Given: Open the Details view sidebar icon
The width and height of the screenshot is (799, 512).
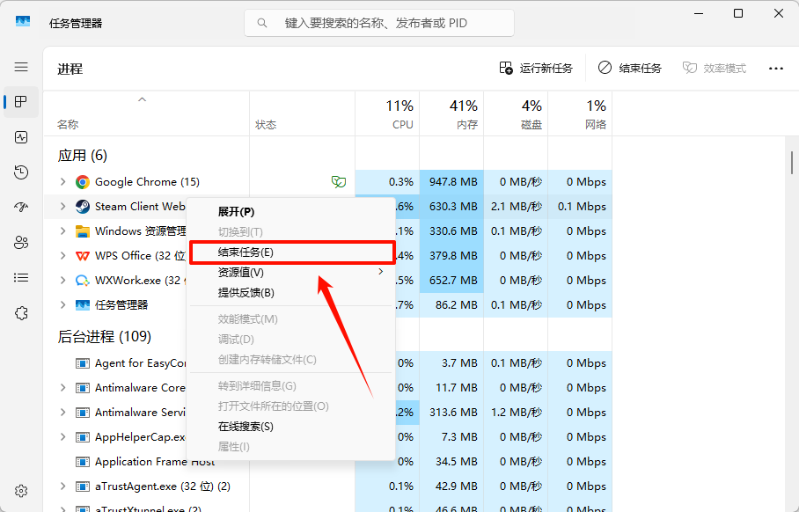Looking at the screenshot, I should tap(19, 277).
